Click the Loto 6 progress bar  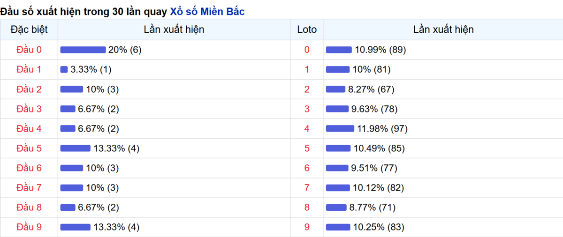[x=337, y=168]
